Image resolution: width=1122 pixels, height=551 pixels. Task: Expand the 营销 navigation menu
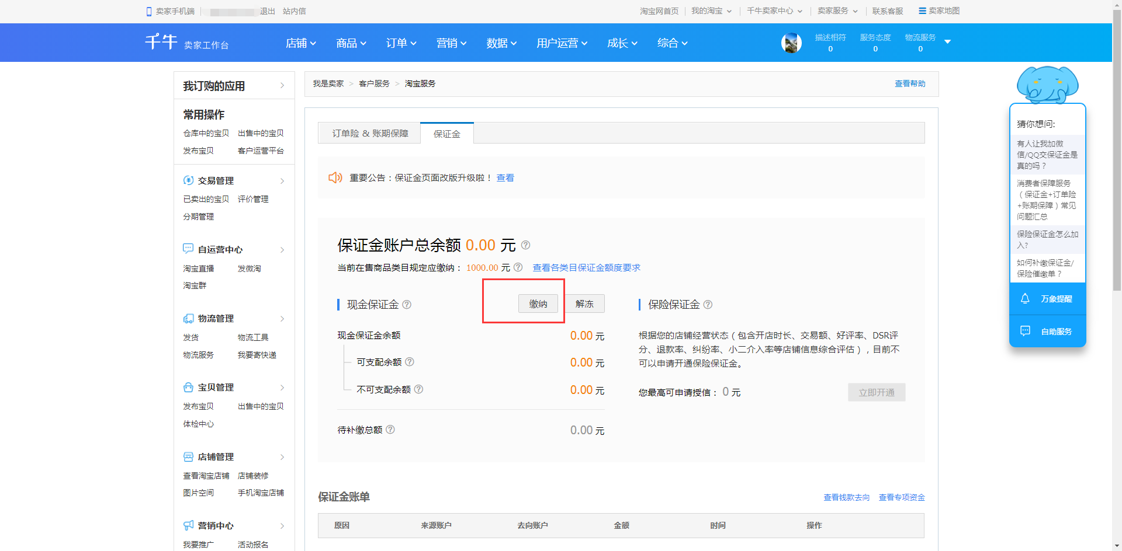[452, 43]
